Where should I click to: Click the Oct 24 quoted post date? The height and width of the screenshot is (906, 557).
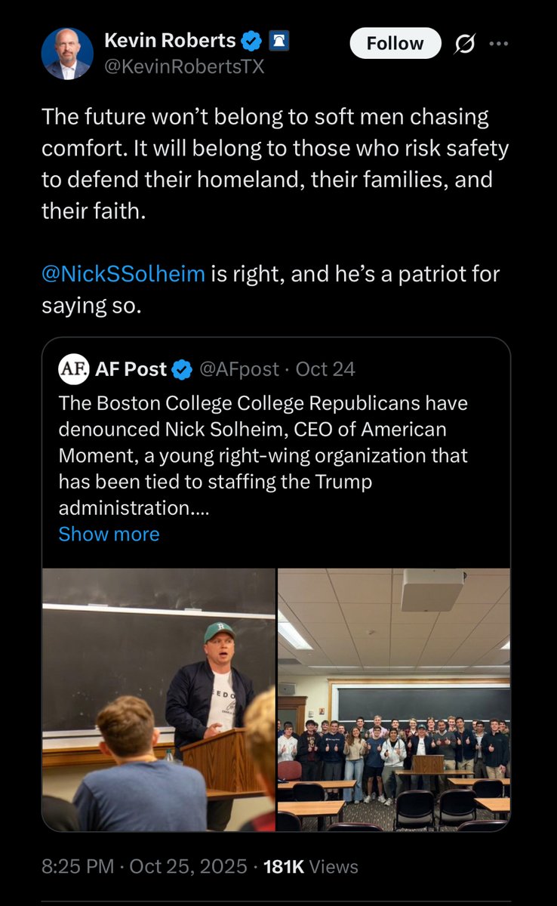point(325,369)
